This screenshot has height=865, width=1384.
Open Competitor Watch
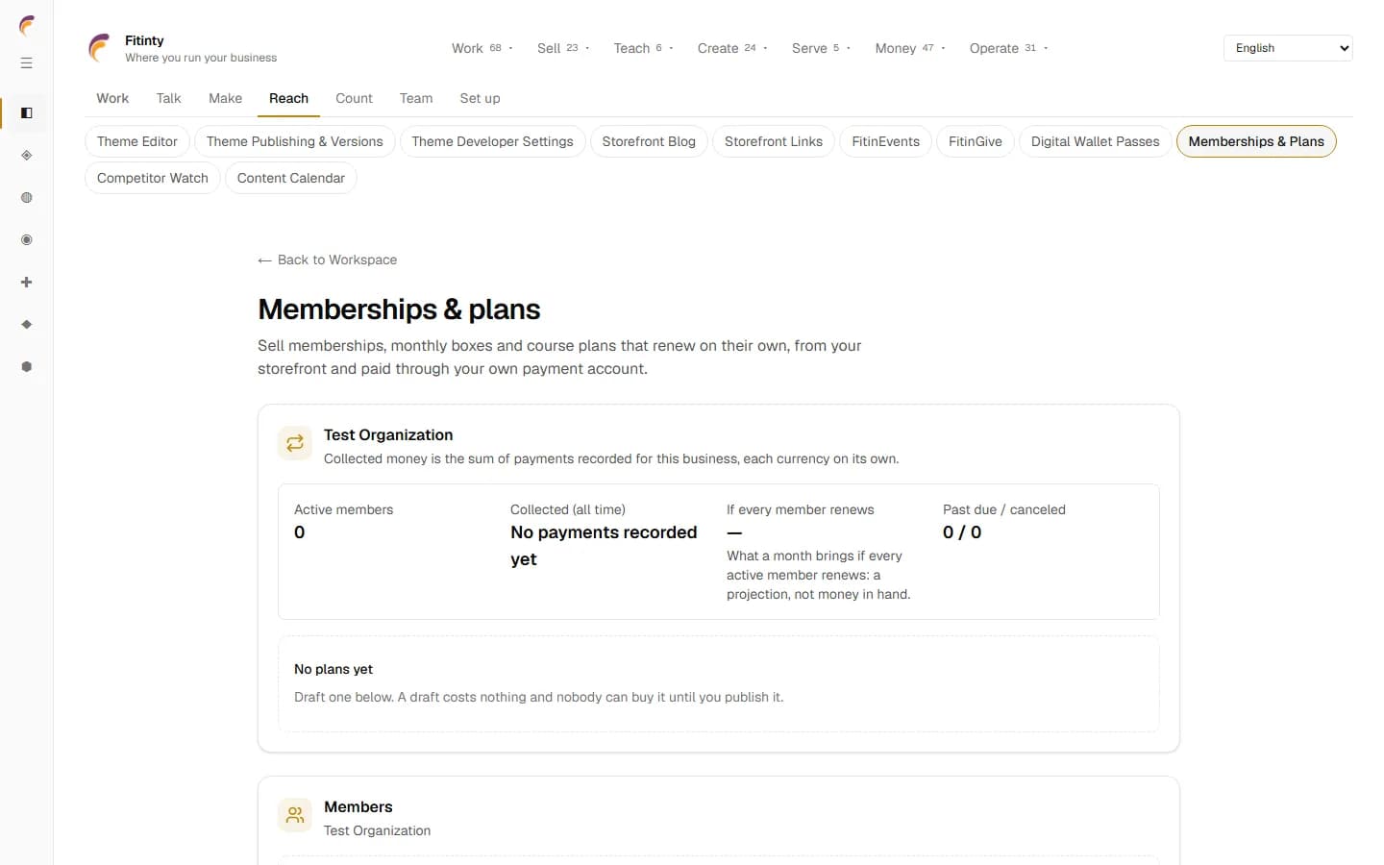tap(153, 178)
